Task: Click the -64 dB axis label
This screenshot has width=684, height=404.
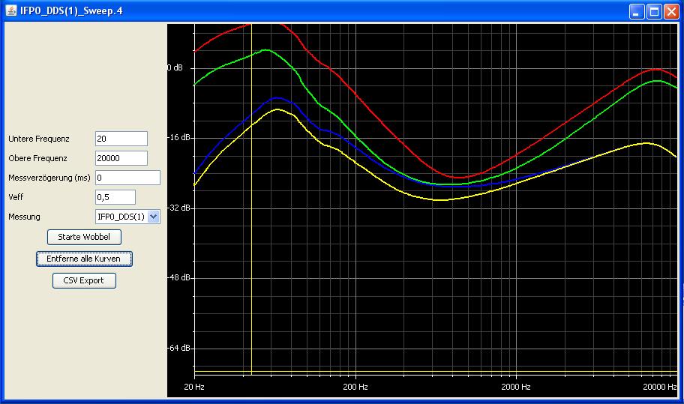Action: coord(178,348)
